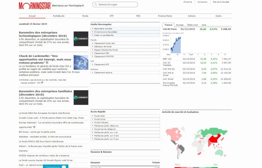Open Meilleures perfs. sur 1 an
262x168 pixels.
coord(106,132)
